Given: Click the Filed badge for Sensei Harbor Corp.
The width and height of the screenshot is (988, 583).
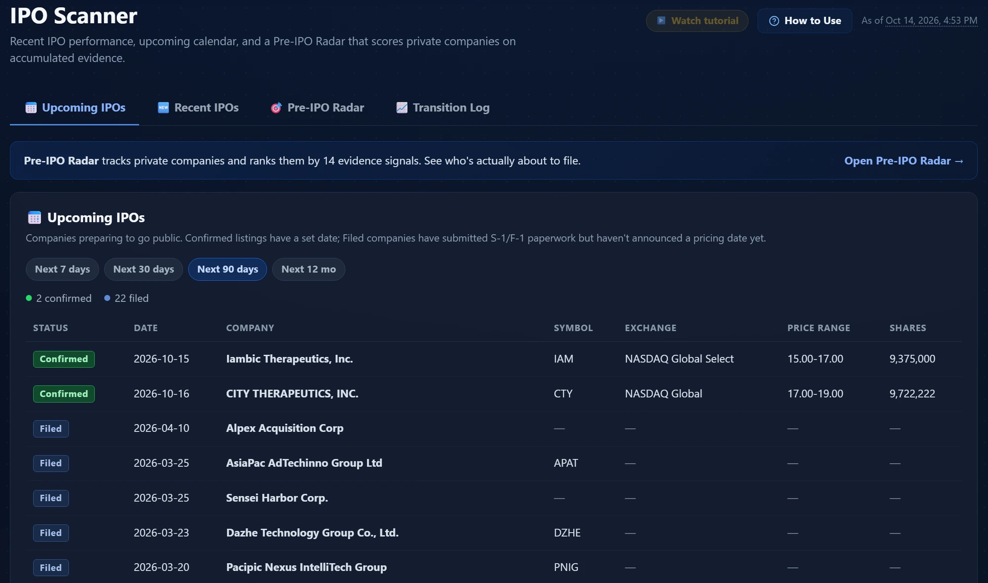Looking at the screenshot, I should coord(51,498).
